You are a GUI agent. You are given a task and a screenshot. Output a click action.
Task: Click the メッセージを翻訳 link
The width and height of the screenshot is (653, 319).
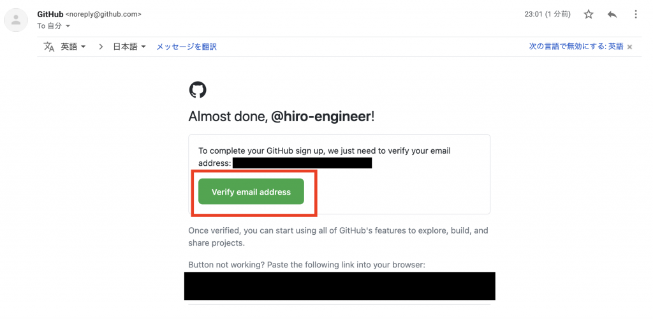[x=187, y=47]
